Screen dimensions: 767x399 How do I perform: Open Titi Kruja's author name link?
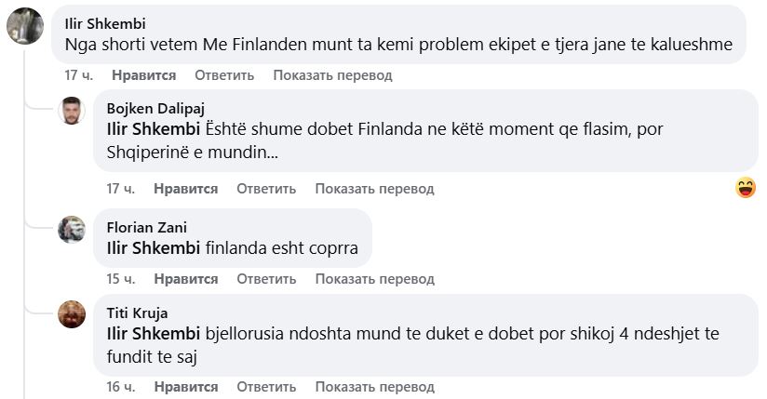click(137, 313)
